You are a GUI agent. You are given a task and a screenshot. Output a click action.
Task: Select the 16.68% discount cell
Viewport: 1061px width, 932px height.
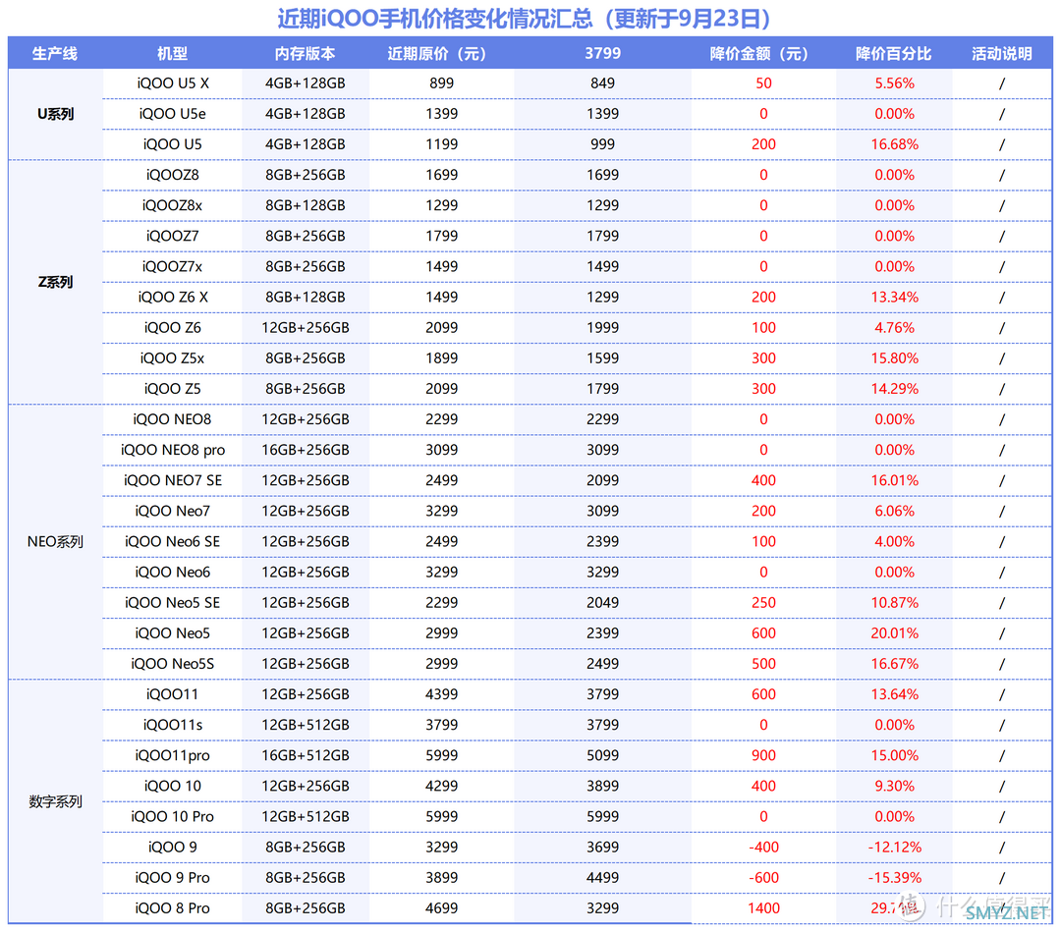(894, 144)
